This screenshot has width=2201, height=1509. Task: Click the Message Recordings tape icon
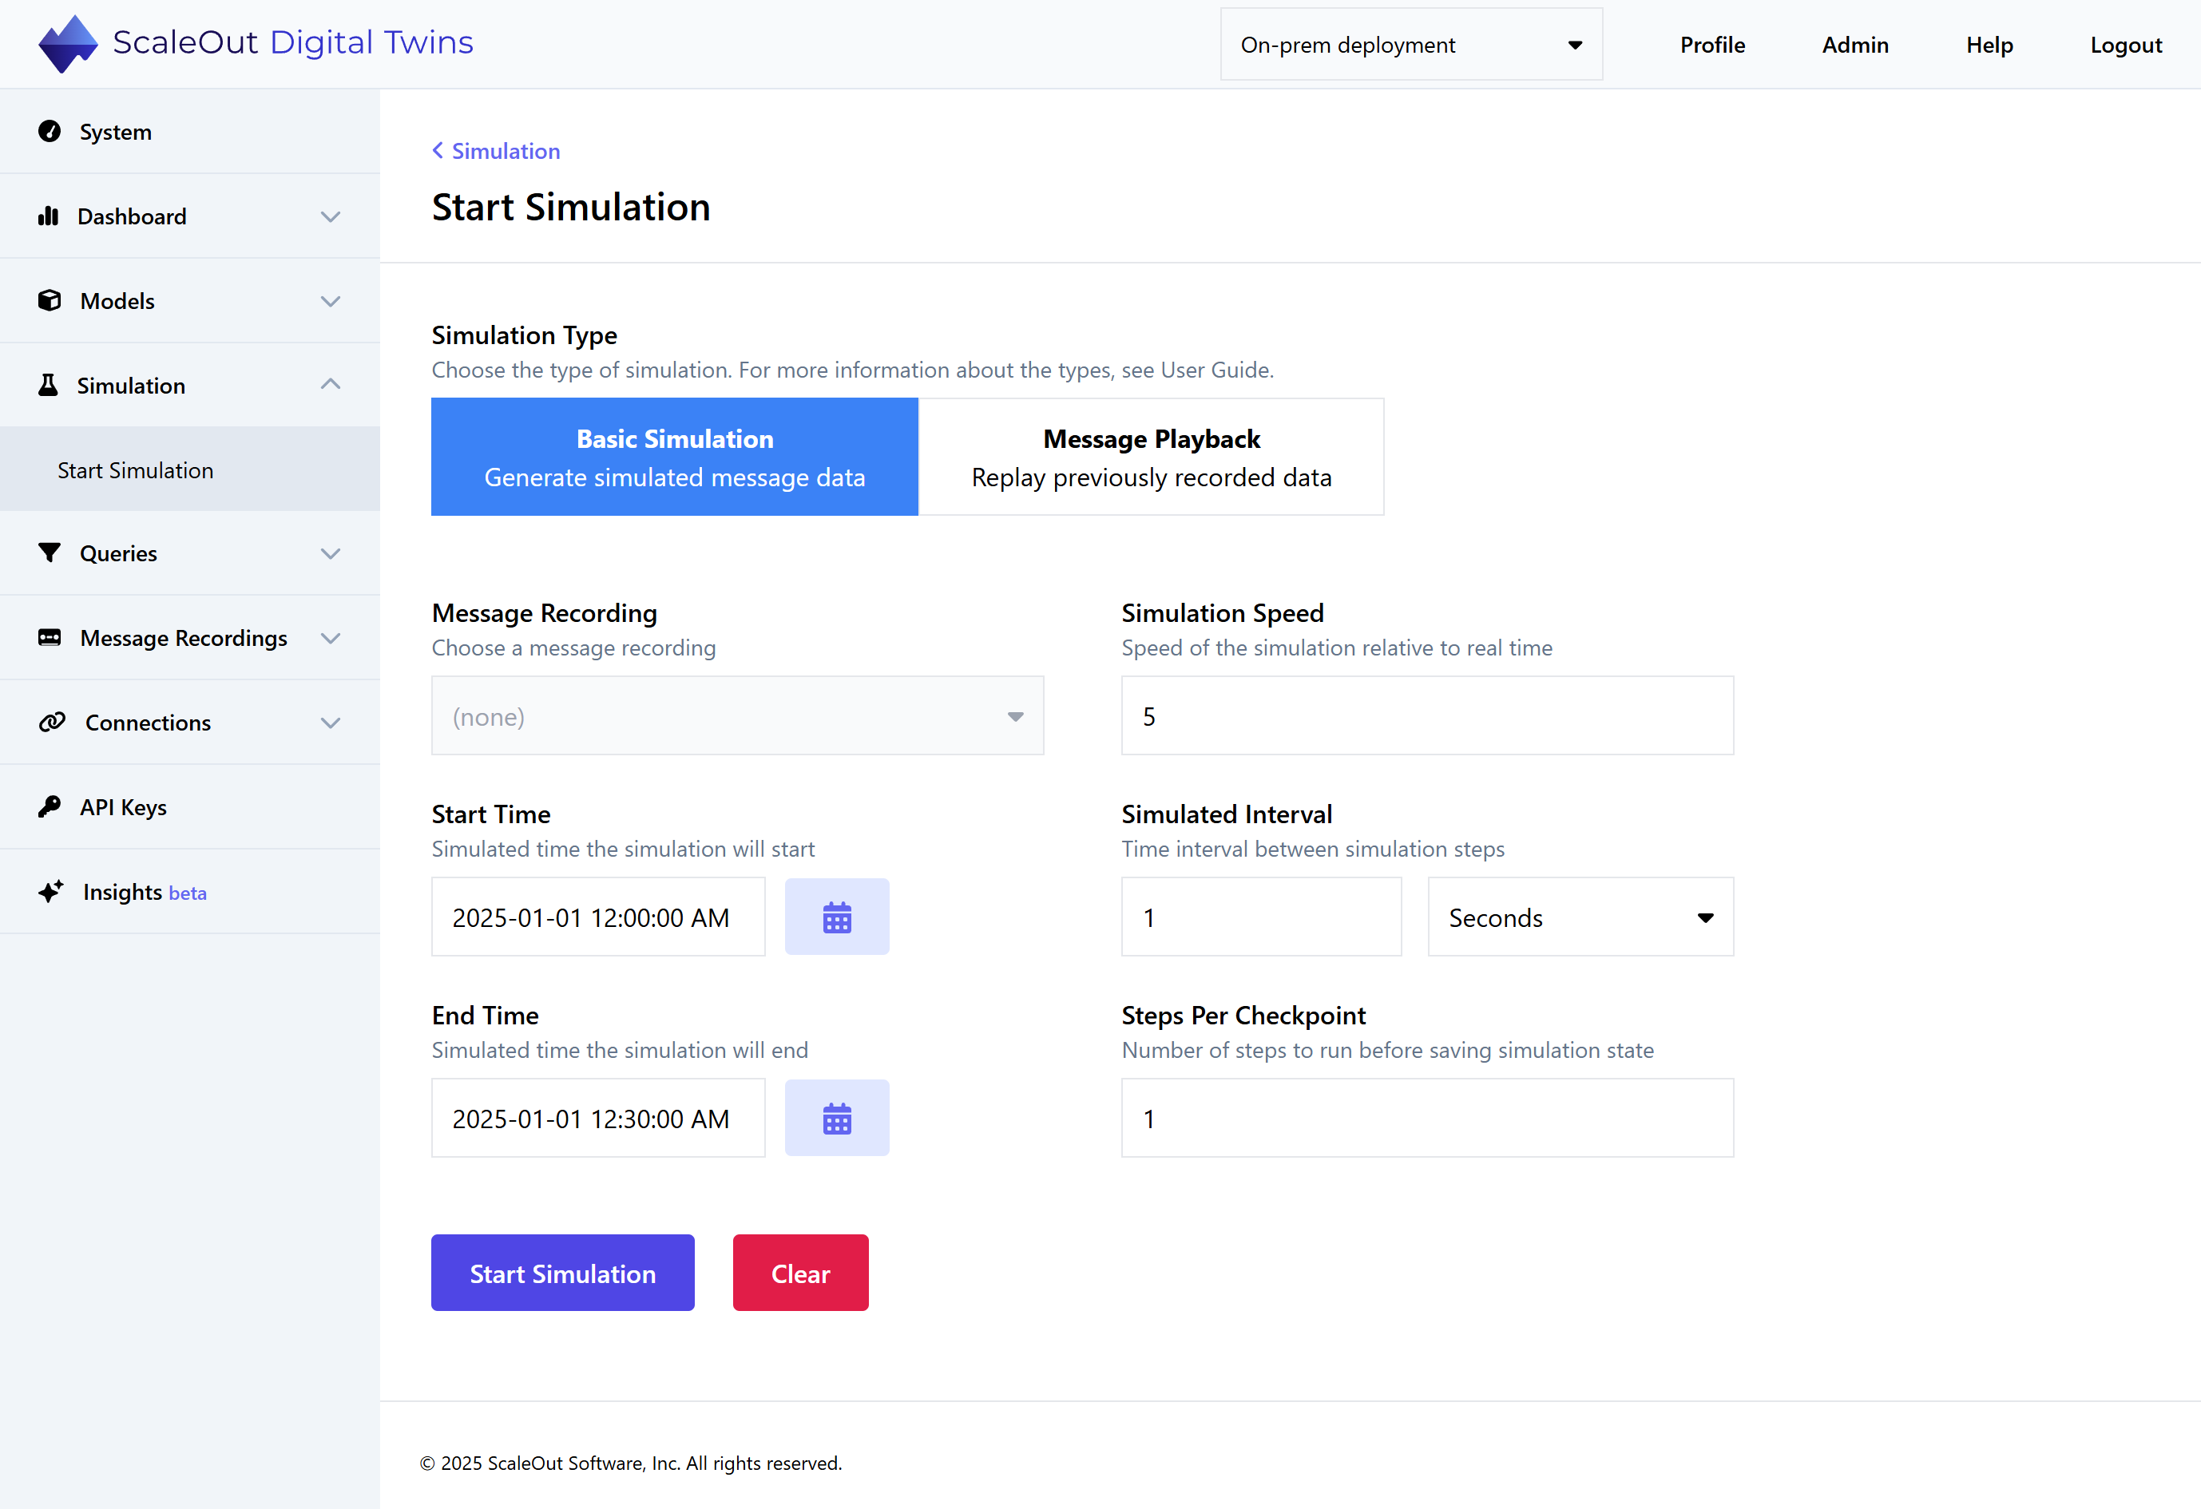click(50, 637)
